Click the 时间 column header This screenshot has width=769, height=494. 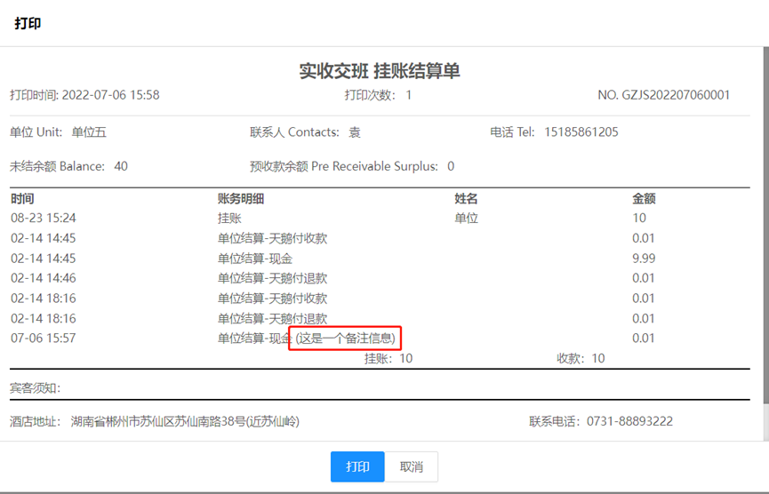tap(22, 198)
